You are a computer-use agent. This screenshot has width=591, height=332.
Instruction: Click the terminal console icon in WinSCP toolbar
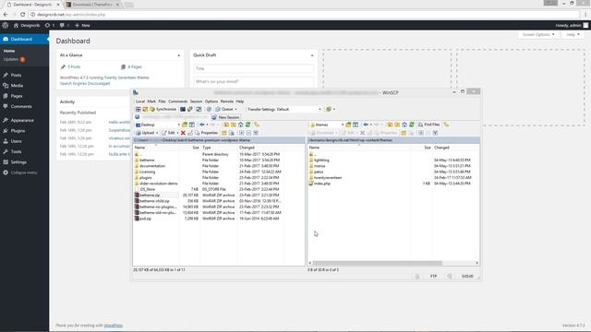[x=183, y=109]
